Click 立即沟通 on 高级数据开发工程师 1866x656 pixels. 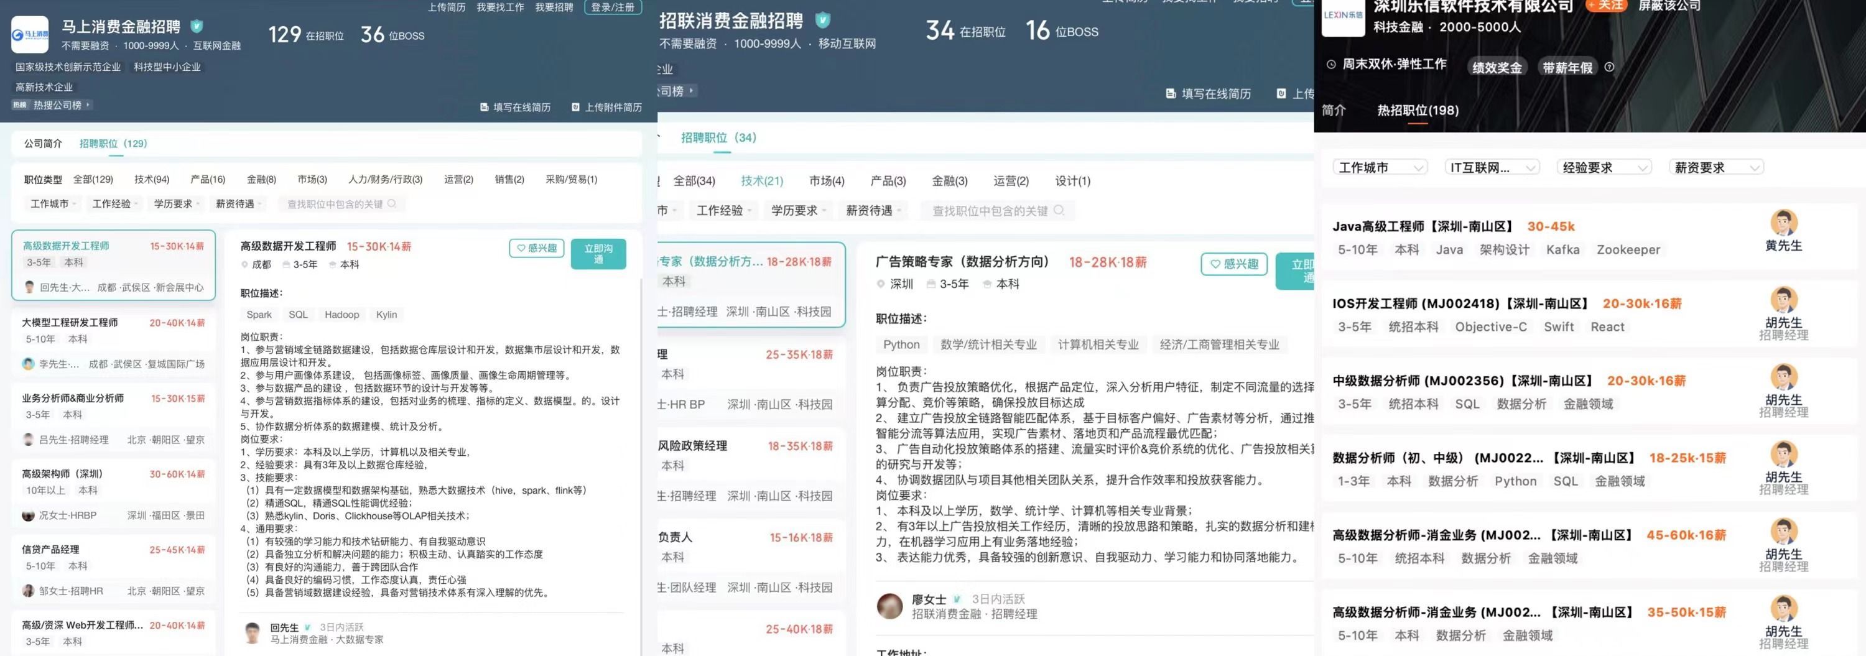pyautogui.click(x=598, y=254)
